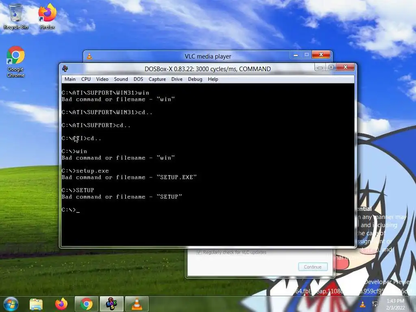Click the Continue button in VLC dialog
This screenshot has height=312, width=416.
[313, 267]
